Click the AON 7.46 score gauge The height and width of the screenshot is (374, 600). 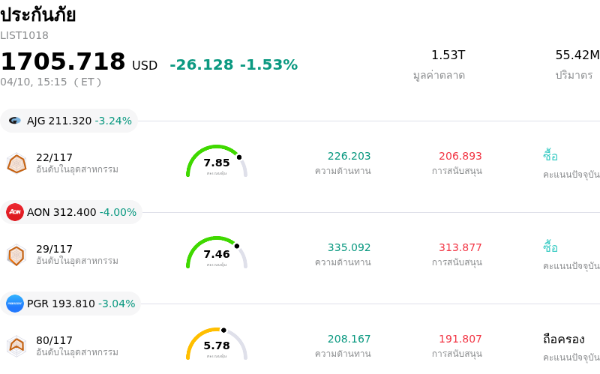point(217,253)
